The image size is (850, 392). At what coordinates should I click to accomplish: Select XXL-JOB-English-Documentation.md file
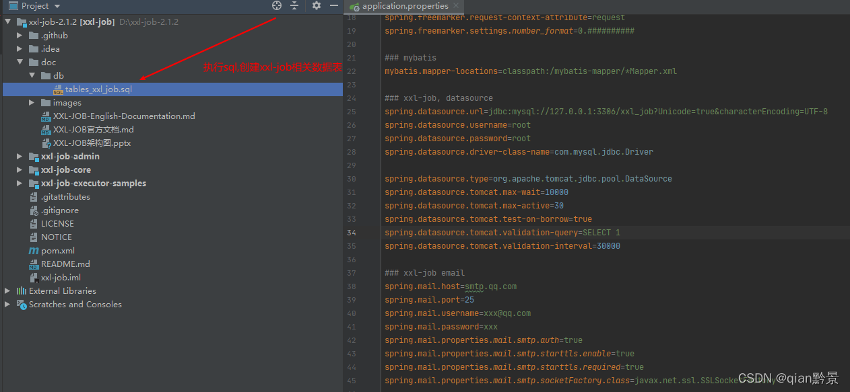click(124, 116)
